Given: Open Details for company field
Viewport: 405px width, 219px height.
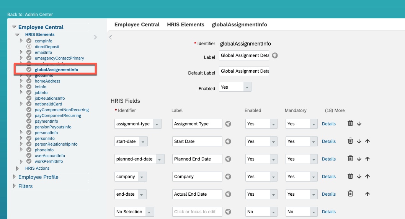Looking at the screenshot, I should [328, 177].
